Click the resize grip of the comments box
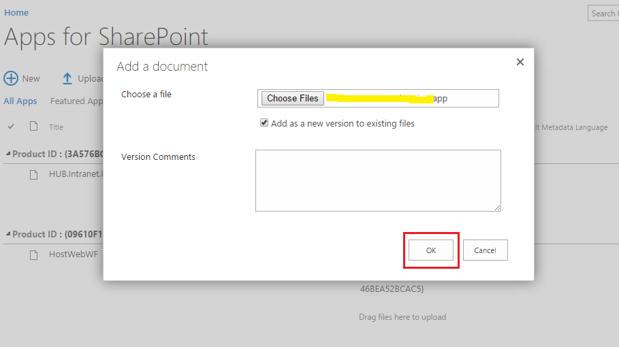Screen dimensions: 619x347 click(x=497, y=208)
